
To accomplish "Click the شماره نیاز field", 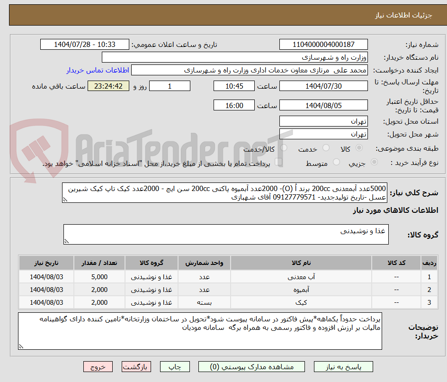I will click(323, 44).
